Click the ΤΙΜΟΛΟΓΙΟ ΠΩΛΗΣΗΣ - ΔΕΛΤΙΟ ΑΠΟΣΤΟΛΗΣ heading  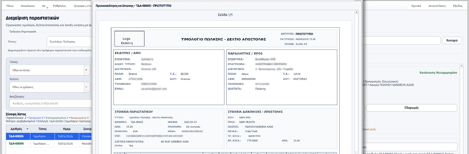tap(224, 39)
